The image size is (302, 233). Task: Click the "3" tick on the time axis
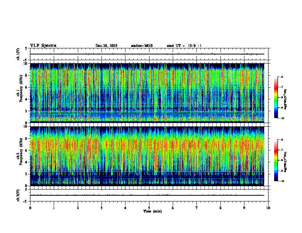[101, 208]
